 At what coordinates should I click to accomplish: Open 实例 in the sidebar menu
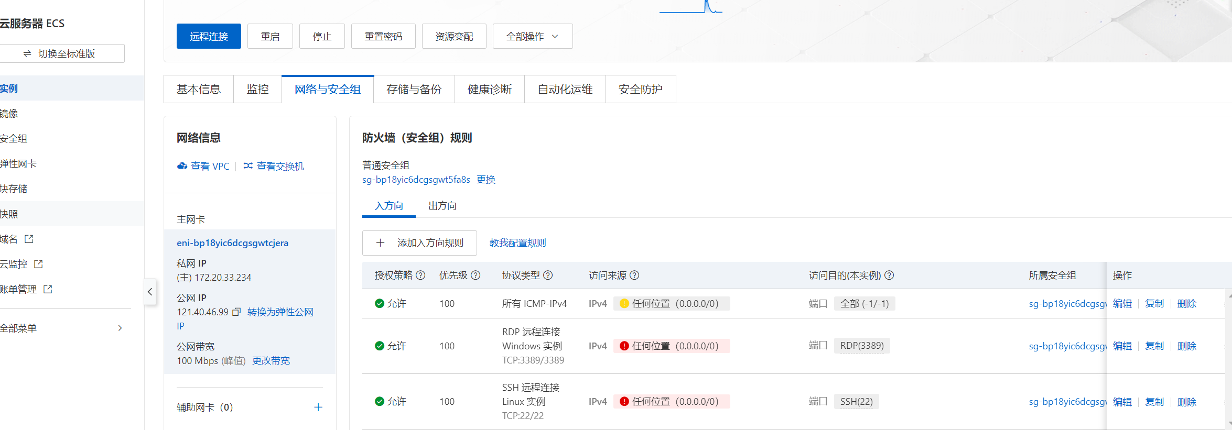[x=72, y=88]
